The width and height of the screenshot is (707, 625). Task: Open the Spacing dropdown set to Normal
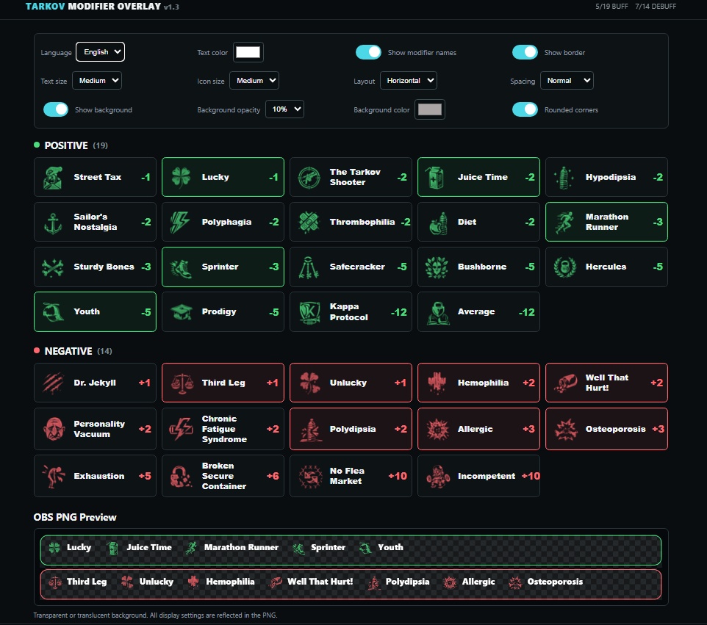[567, 81]
